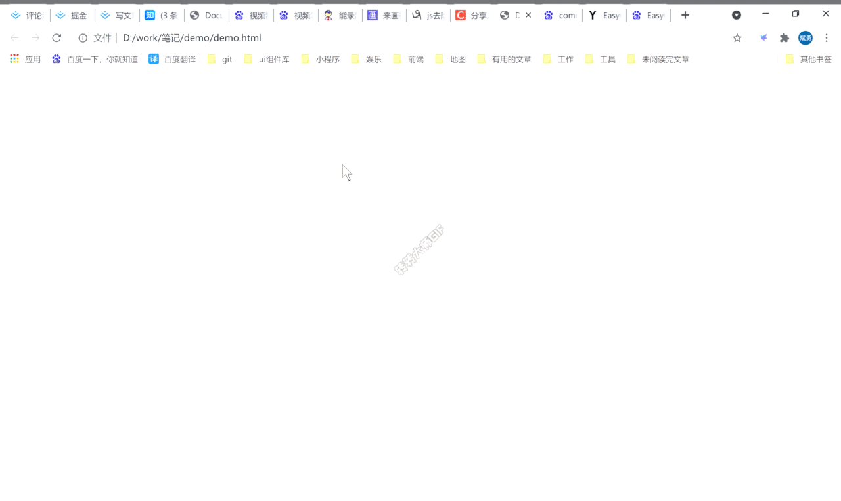This screenshot has height=501, width=841.
Task: Switch to the Easy tab with Baidu paw icon
Action: coord(649,15)
